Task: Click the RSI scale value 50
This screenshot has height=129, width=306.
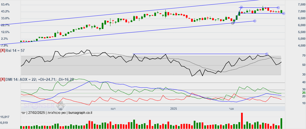Action: [304, 65]
